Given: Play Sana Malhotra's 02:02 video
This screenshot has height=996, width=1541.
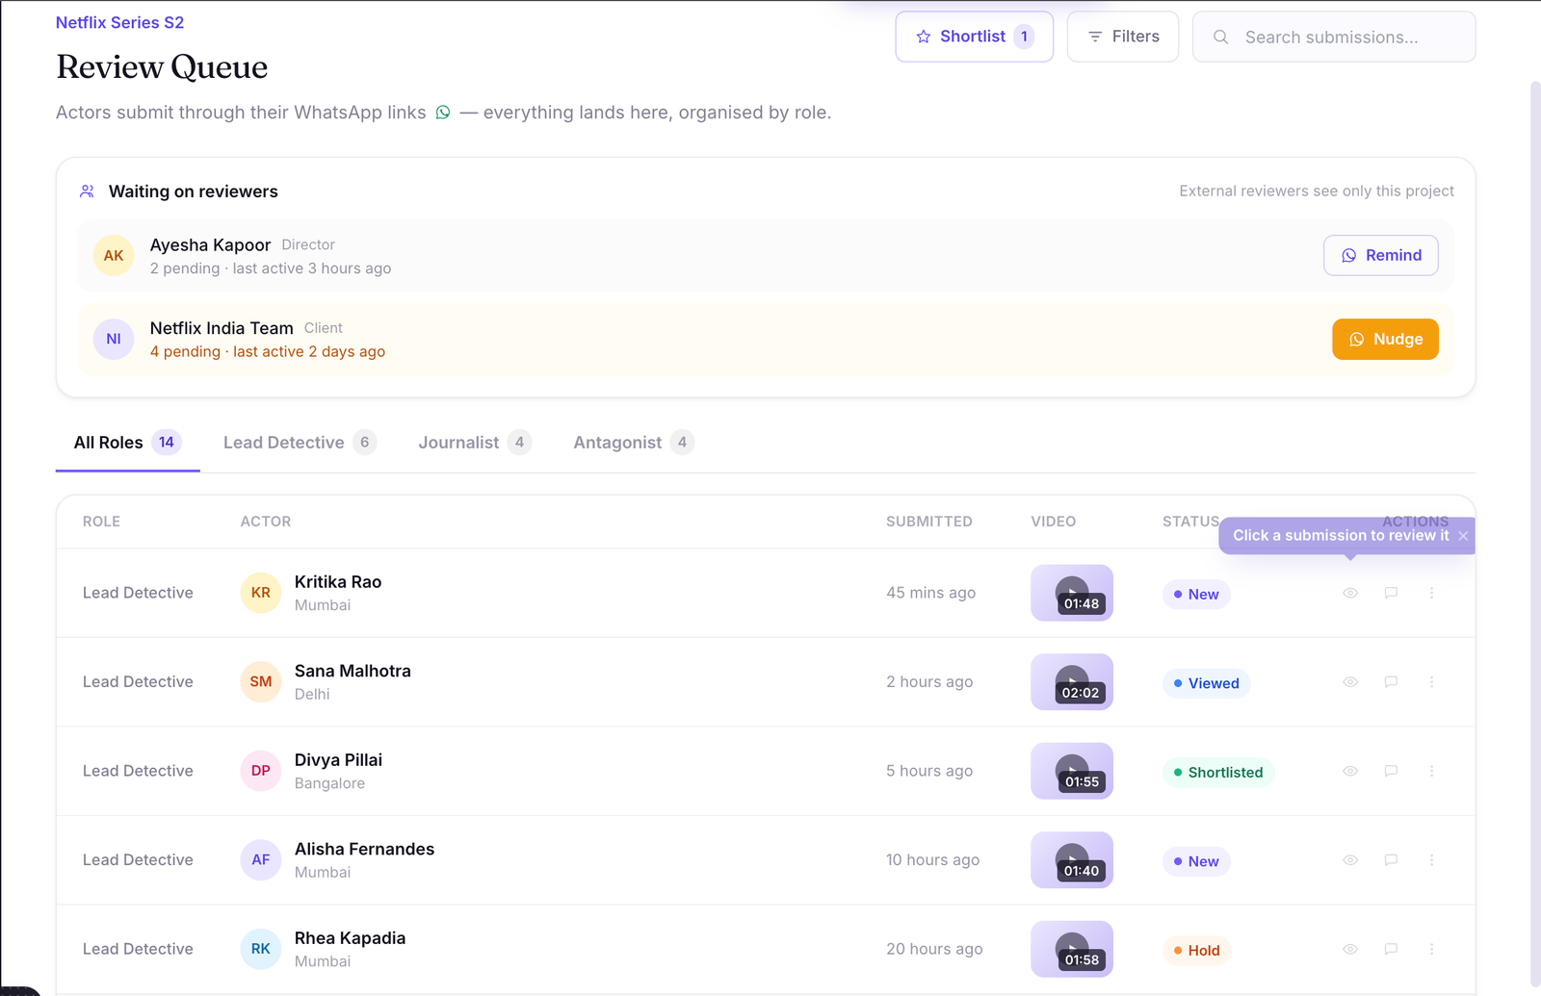Looking at the screenshot, I should (1072, 682).
